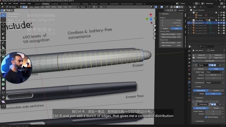Select the Add Cube tool
The width and height of the screenshot is (226, 127).
click(x=3, y=53)
